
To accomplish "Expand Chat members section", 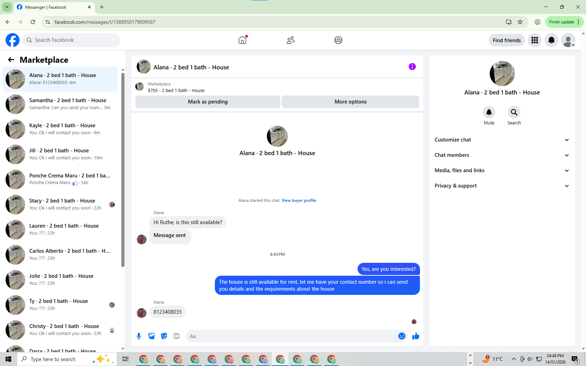I will tap(502, 155).
